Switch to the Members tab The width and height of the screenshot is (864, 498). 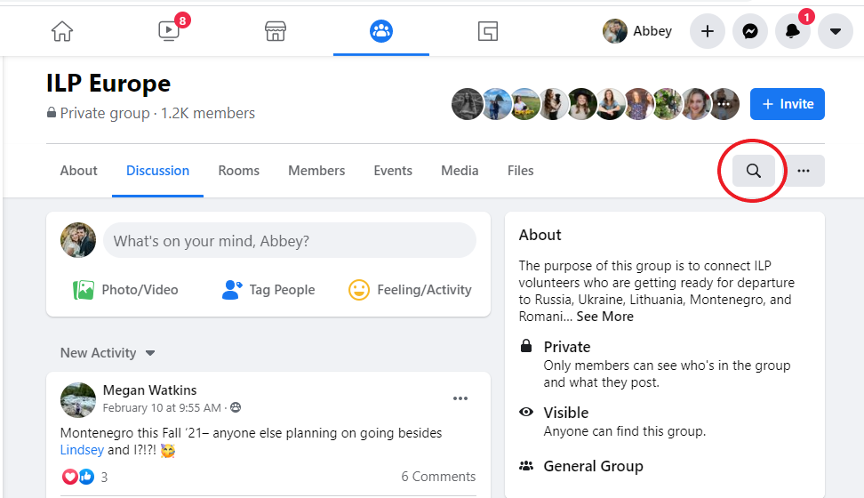(x=316, y=171)
